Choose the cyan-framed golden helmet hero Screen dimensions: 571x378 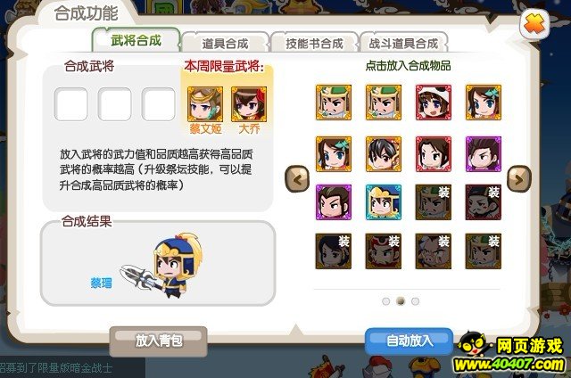[384, 202]
